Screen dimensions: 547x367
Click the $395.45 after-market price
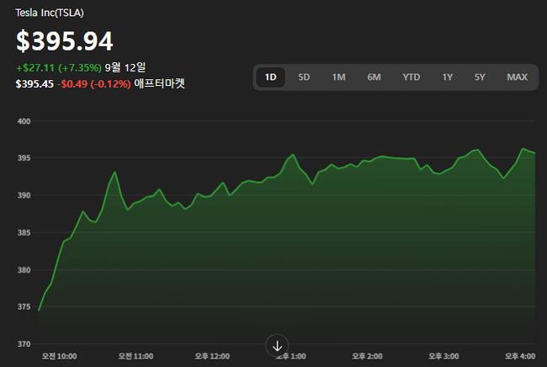click(x=35, y=84)
